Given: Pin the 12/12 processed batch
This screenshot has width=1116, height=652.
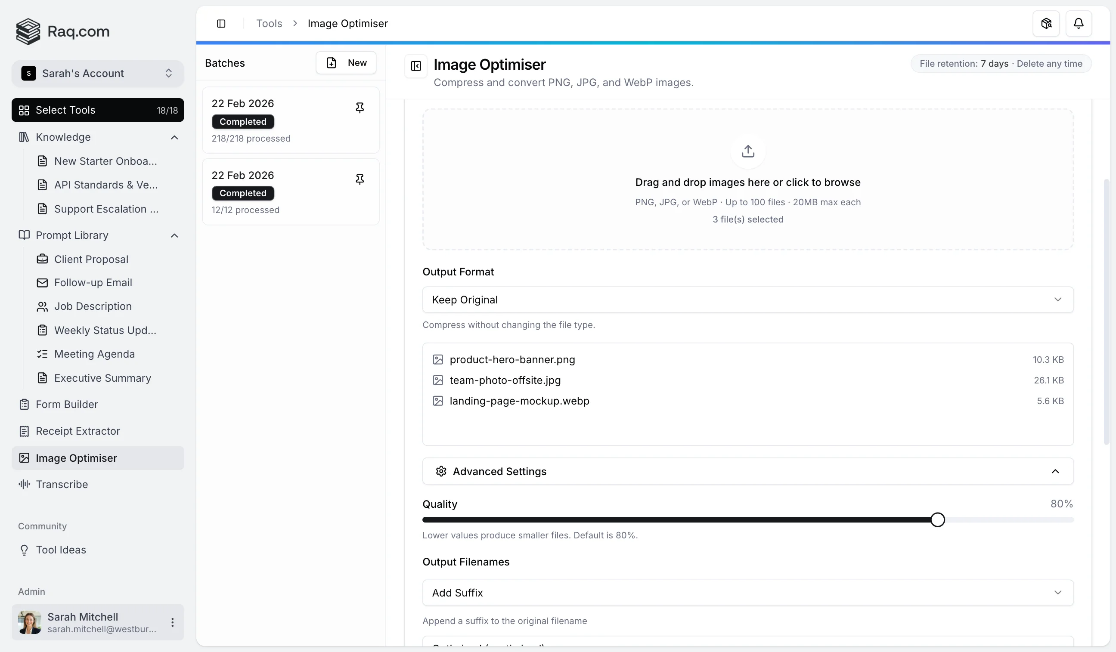Looking at the screenshot, I should (x=359, y=179).
